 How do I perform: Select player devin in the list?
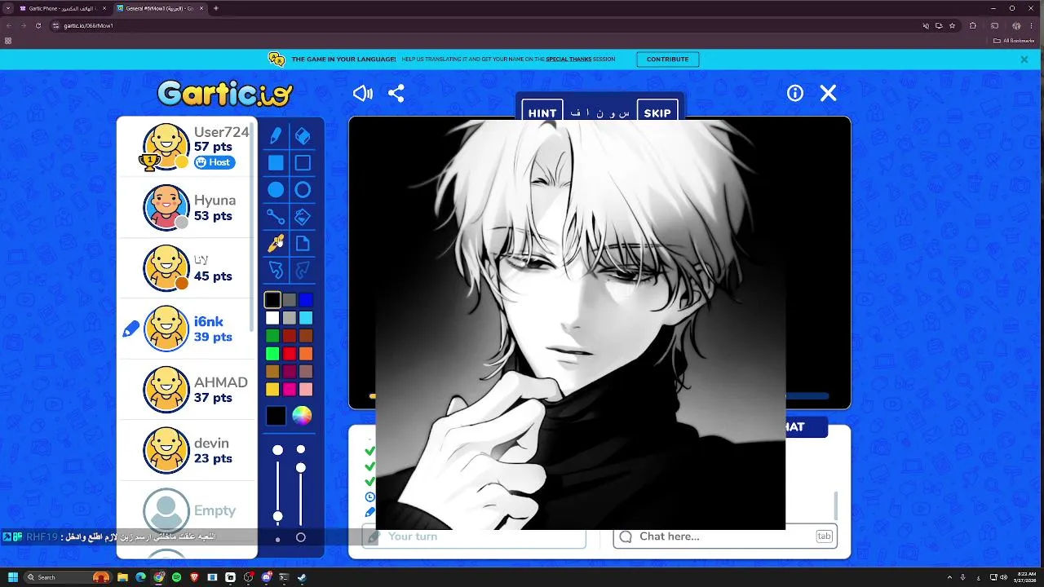(x=187, y=450)
